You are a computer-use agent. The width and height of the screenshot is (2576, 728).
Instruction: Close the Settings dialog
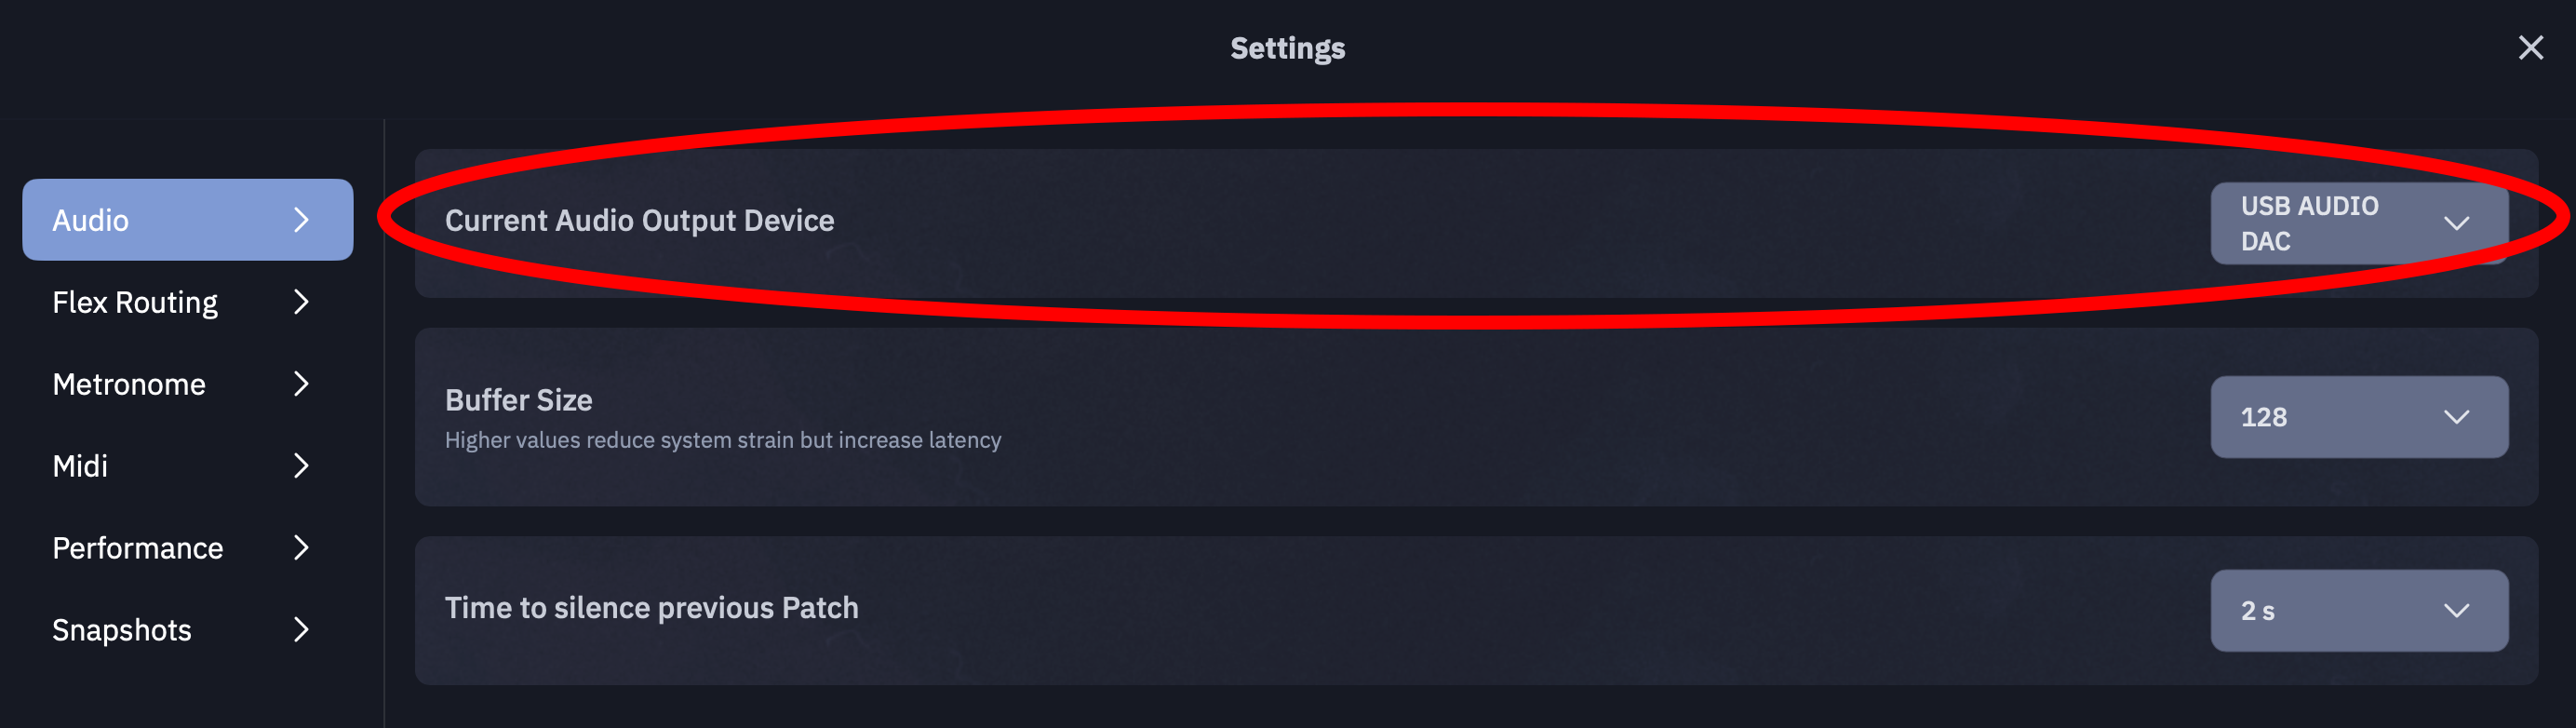click(x=2530, y=48)
